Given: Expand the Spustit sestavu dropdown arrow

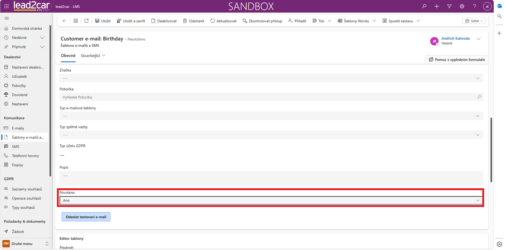Looking at the screenshot, I should (x=418, y=21).
